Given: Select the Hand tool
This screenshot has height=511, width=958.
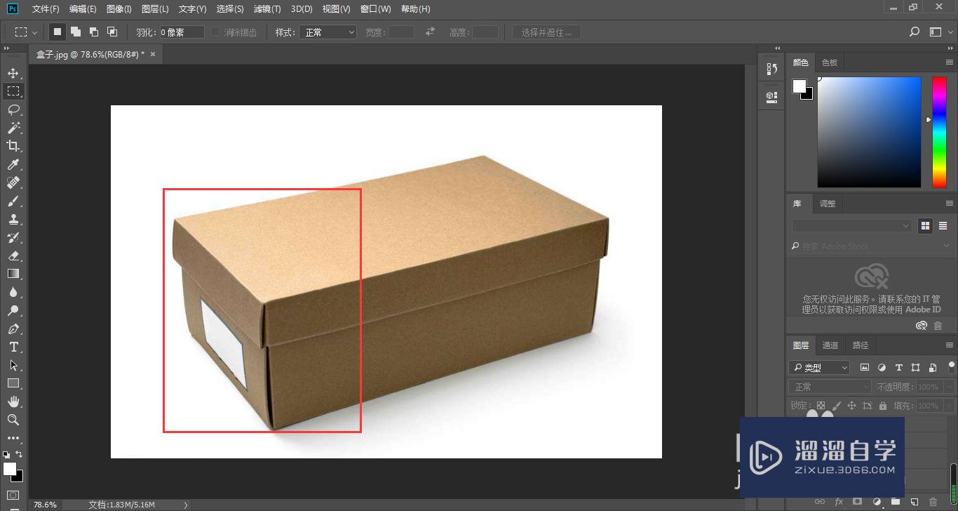Looking at the screenshot, I should tap(13, 401).
